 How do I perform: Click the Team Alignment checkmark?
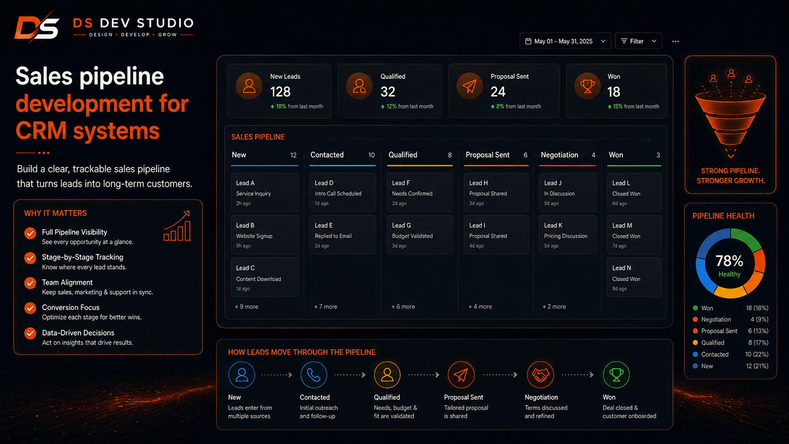(30, 283)
